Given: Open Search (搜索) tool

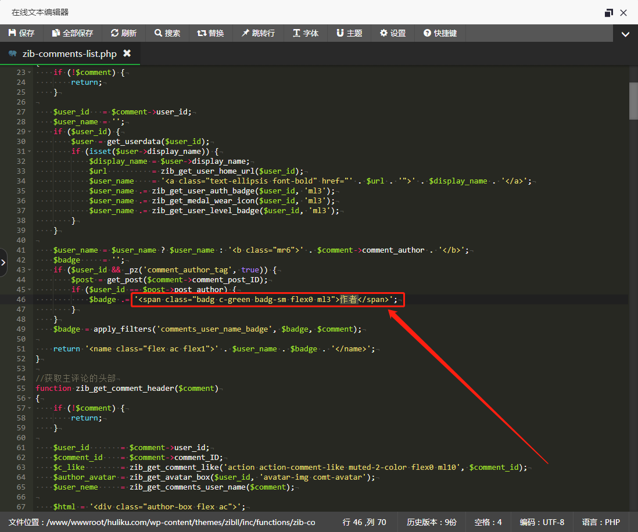Looking at the screenshot, I should (167, 33).
